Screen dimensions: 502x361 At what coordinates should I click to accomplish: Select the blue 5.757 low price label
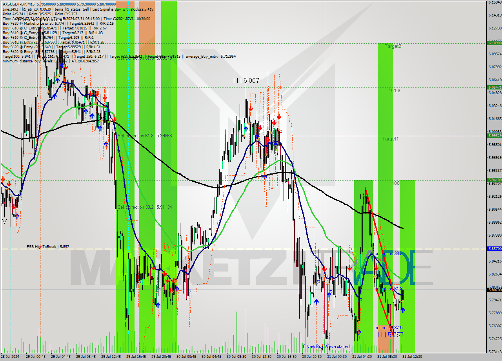click(390, 335)
